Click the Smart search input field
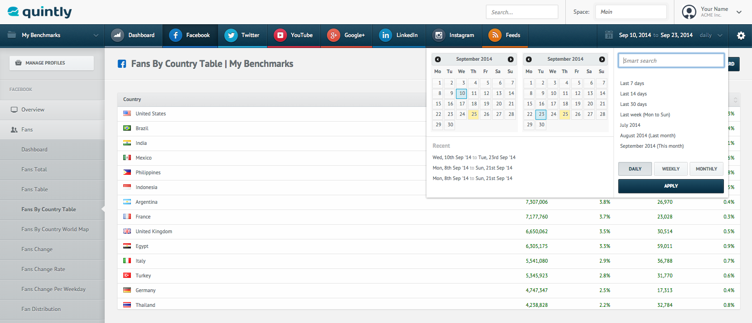This screenshot has width=752, height=323. [671, 61]
